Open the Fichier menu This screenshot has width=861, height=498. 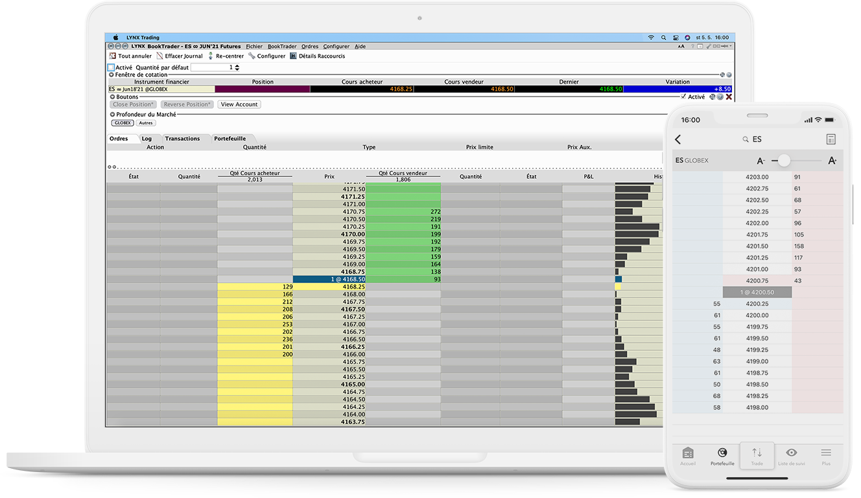pyautogui.click(x=254, y=47)
